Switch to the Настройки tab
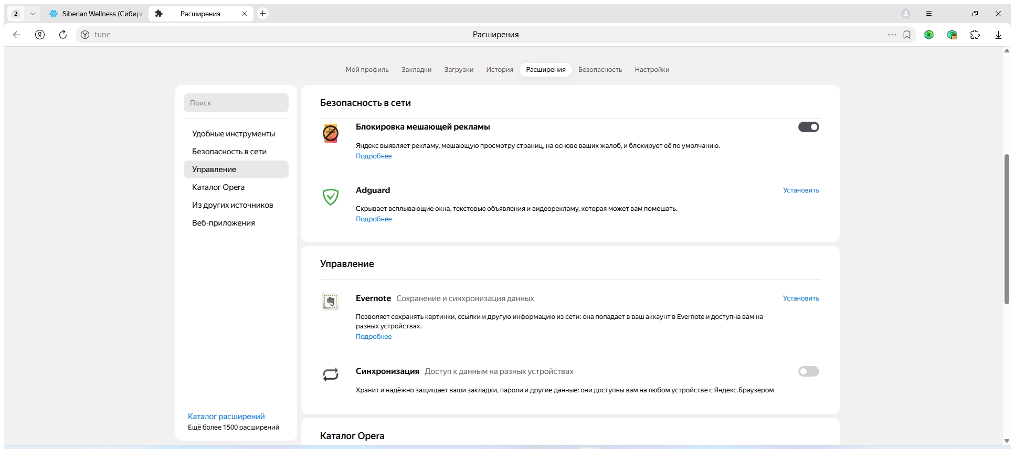1015x449 pixels. [652, 70]
